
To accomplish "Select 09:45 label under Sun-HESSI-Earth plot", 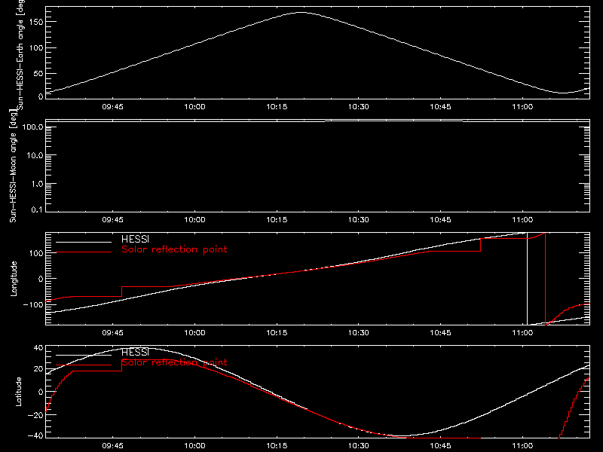I will (x=112, y=107).
